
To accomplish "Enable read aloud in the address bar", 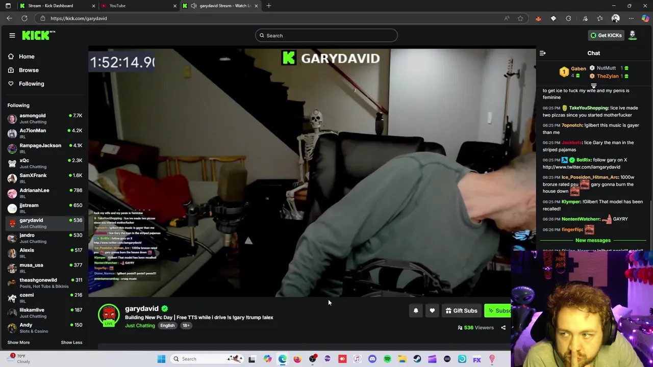I will point(507,18).
